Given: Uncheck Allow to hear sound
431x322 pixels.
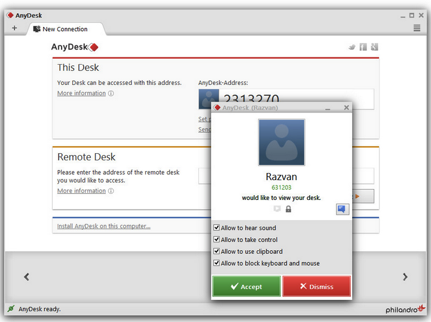Looking at the screenshot, I should pyautogui.click(x=216, y=227).
